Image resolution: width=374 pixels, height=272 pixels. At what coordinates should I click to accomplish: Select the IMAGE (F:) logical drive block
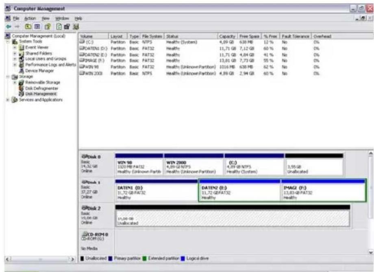[323, 190]
